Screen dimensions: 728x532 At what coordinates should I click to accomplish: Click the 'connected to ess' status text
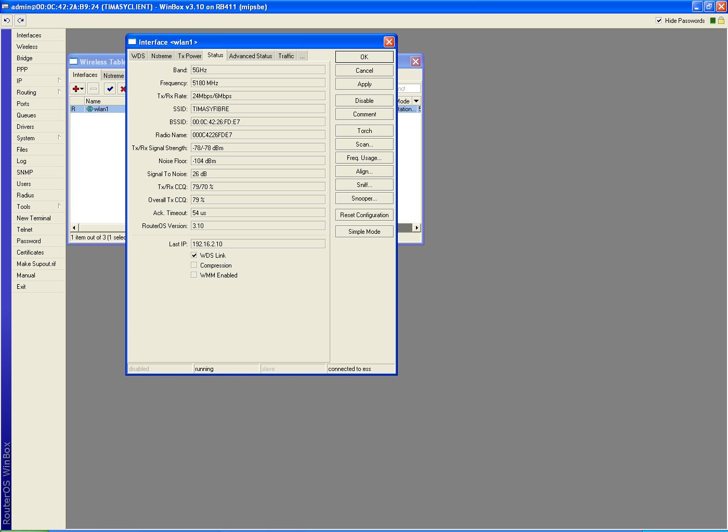pos(349,369)
